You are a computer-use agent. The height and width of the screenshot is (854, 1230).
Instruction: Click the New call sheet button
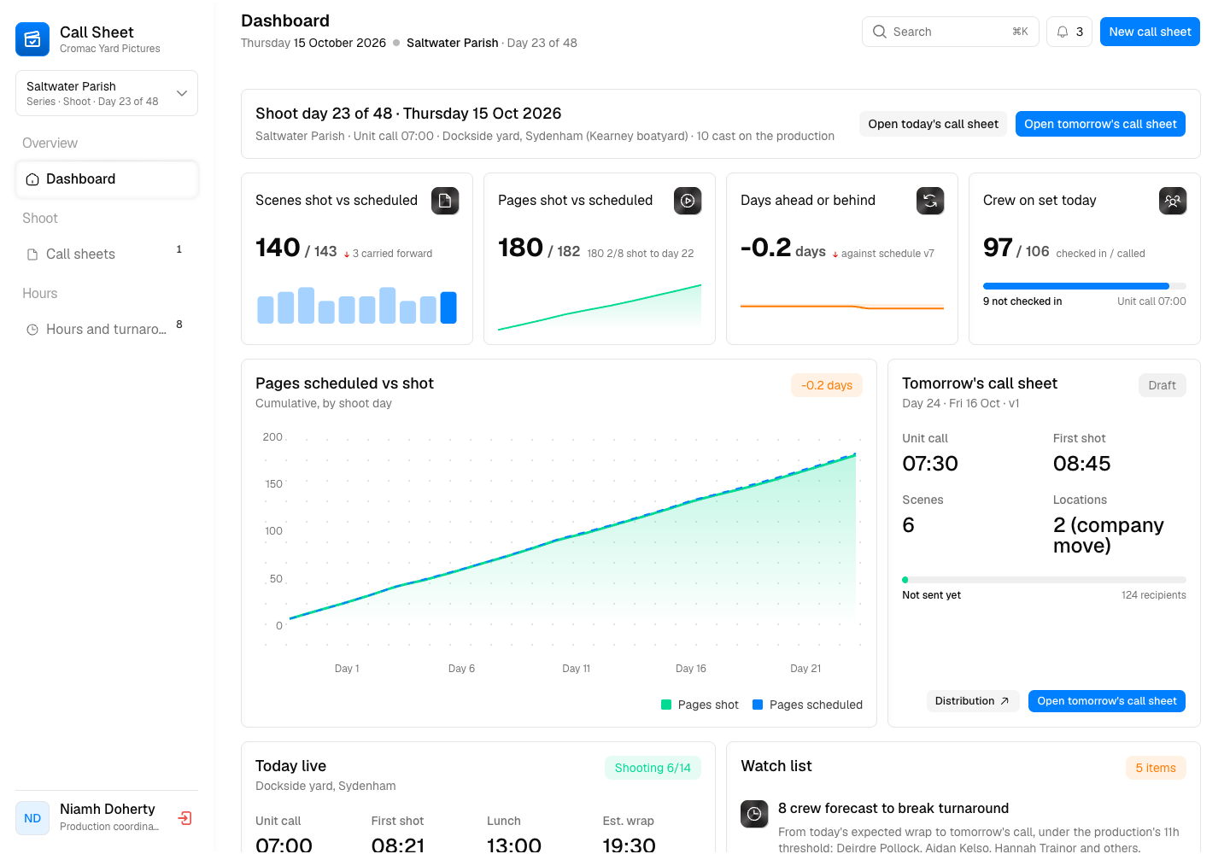tap(1150, 32)
